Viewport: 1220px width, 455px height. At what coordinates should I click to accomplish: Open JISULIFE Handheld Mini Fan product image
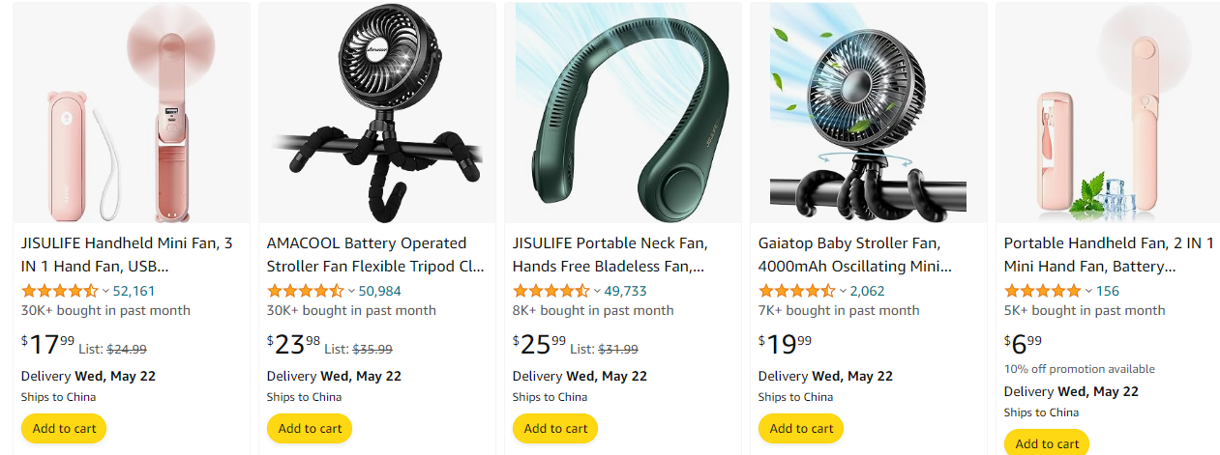(x=132, y=112)
